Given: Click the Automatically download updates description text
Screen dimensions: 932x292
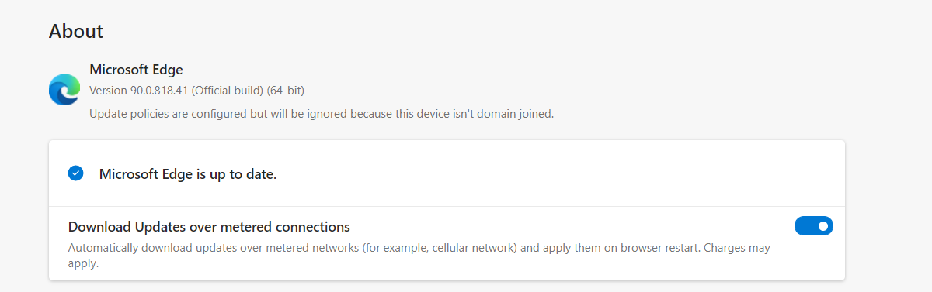Looking at the screenshot, I should pos(419,256).
